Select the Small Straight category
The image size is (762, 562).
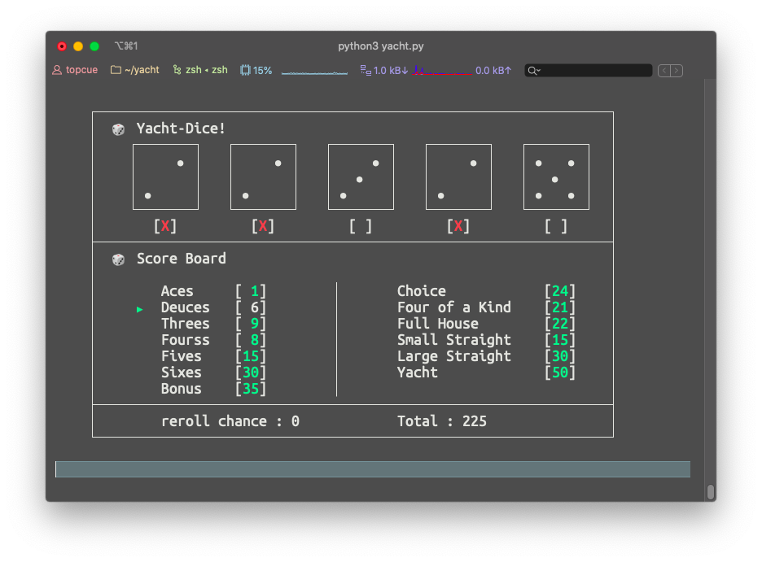(487, 340)
